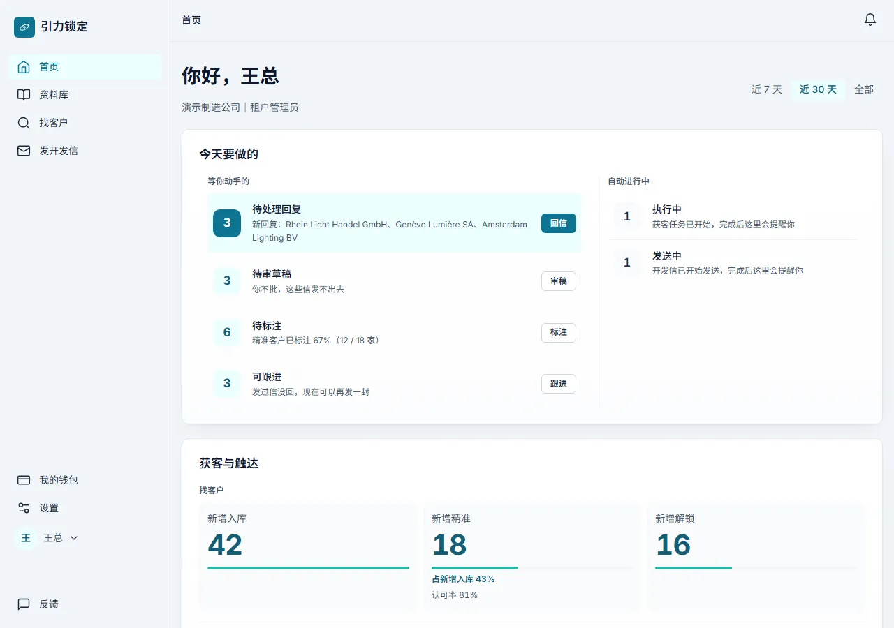Click the book icon beside 资料库
The width and height of the screenshot is (894, 628).
click(x=24, y=95)
